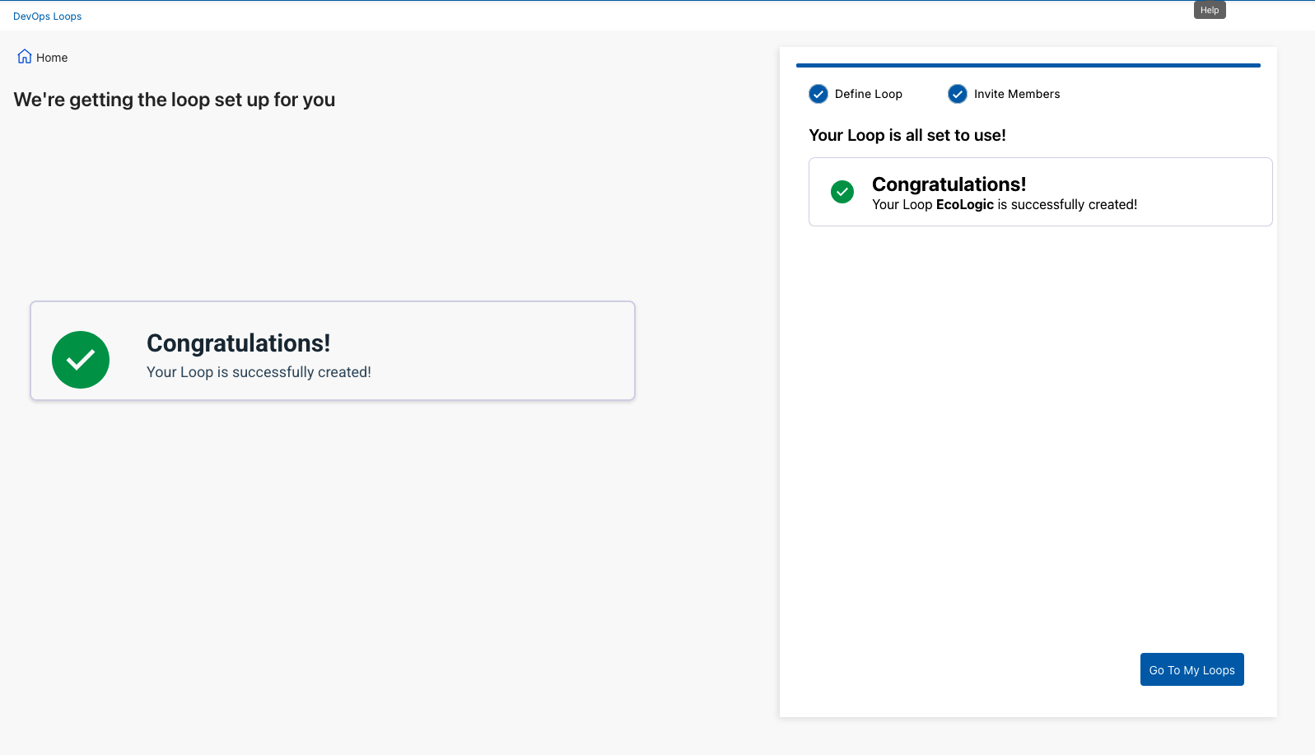
Task: Click 'We're getting the loop set up' heading
Action: (x=175, y=100)
